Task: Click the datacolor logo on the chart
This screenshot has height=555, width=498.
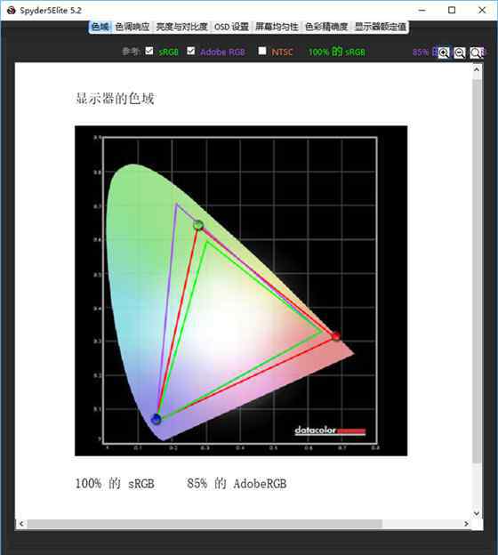Action: click(x=330, y=430)
